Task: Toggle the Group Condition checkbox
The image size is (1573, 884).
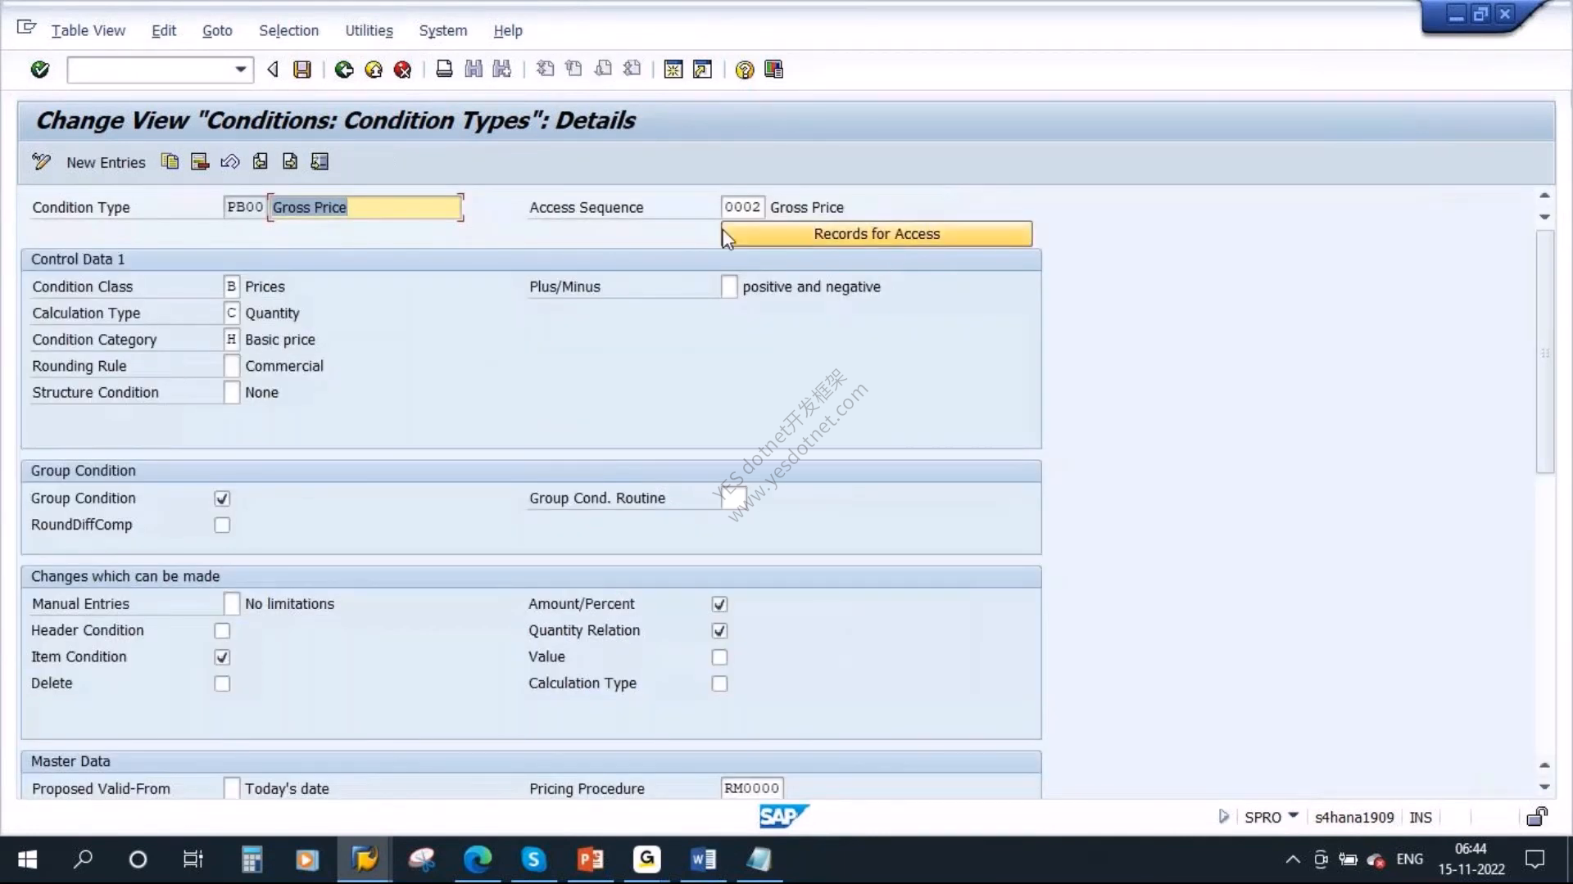Action: pyautogui.click(x=222, y=498)
